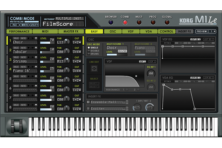
Task: Mute the Choir timbre 1
Action: 23,38
